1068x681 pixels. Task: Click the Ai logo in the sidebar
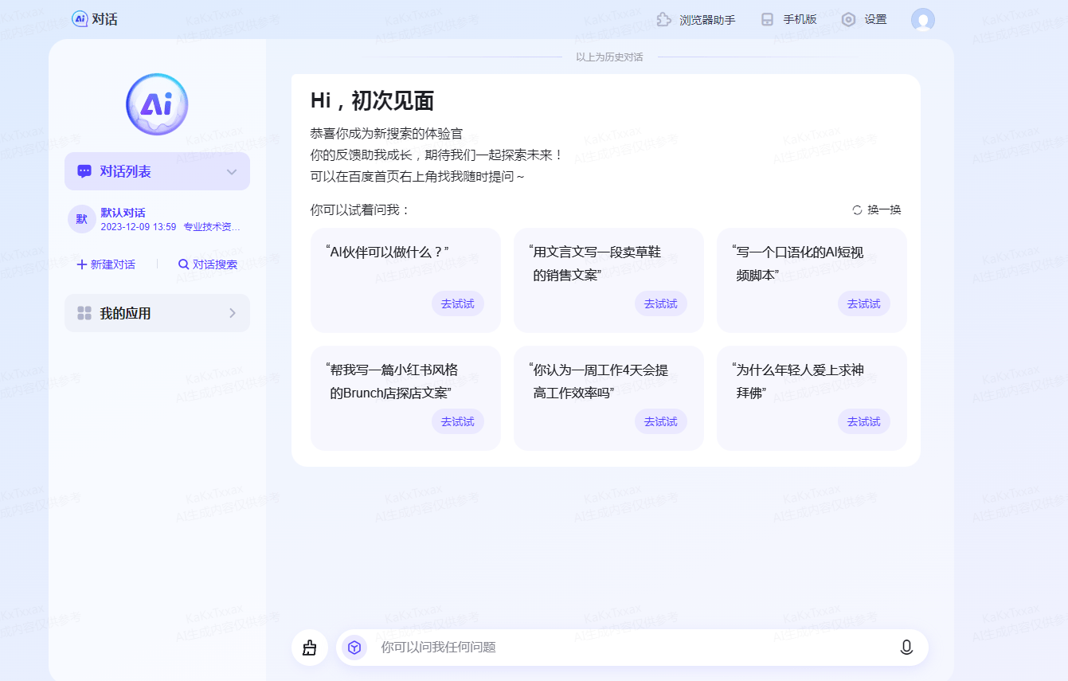(x=156, y=104)
